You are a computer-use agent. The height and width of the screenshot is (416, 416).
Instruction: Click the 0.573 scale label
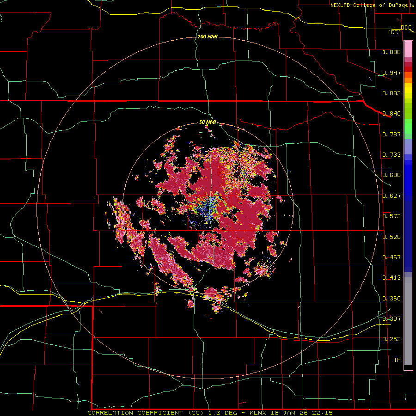pos(392,216)
